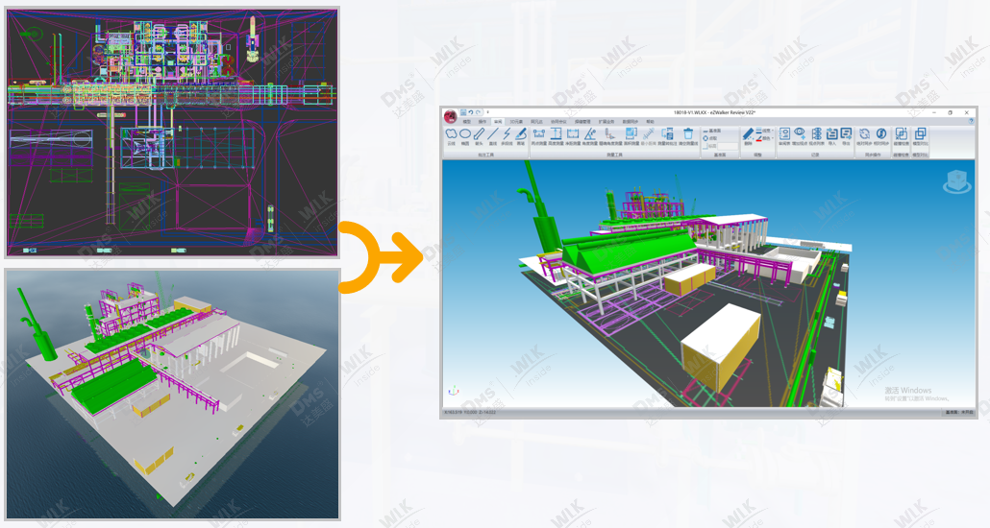Select the straight line (直线) annotation tool

(493, 137)
